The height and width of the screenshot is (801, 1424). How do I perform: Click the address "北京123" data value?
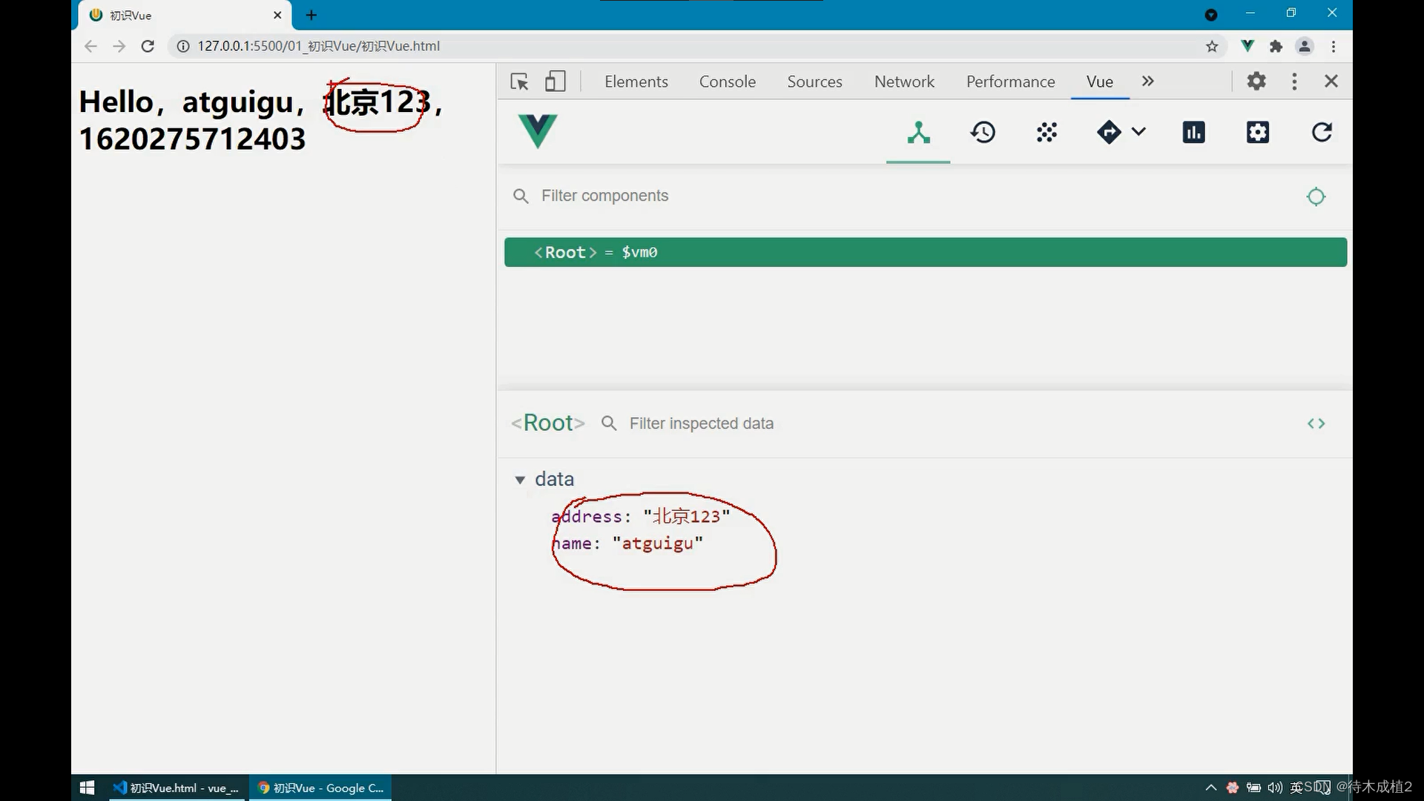click(687, 516)
